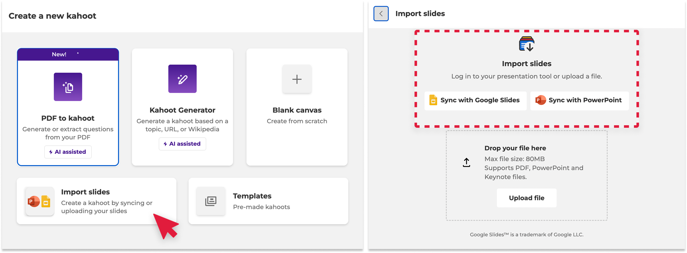
Task: Click the PowerPoint and Slides icon in Import slides
Action: click(x=39, y=201)
